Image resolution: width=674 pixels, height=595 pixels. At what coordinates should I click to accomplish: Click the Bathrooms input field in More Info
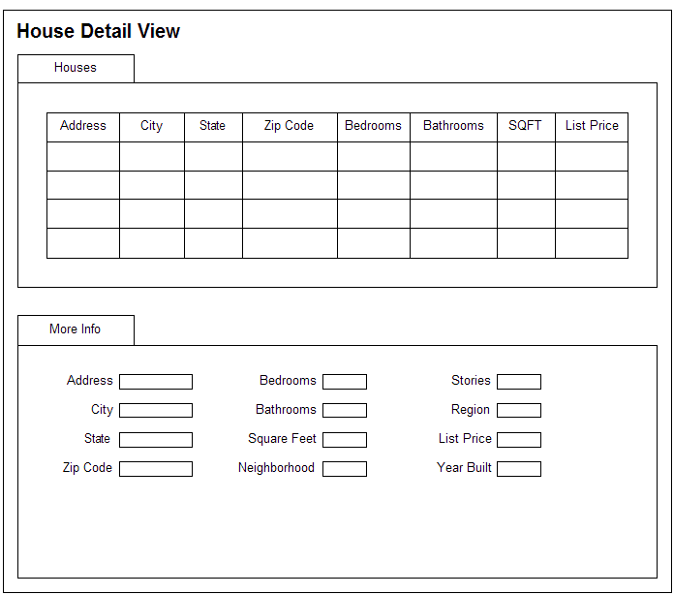point(345,410)
